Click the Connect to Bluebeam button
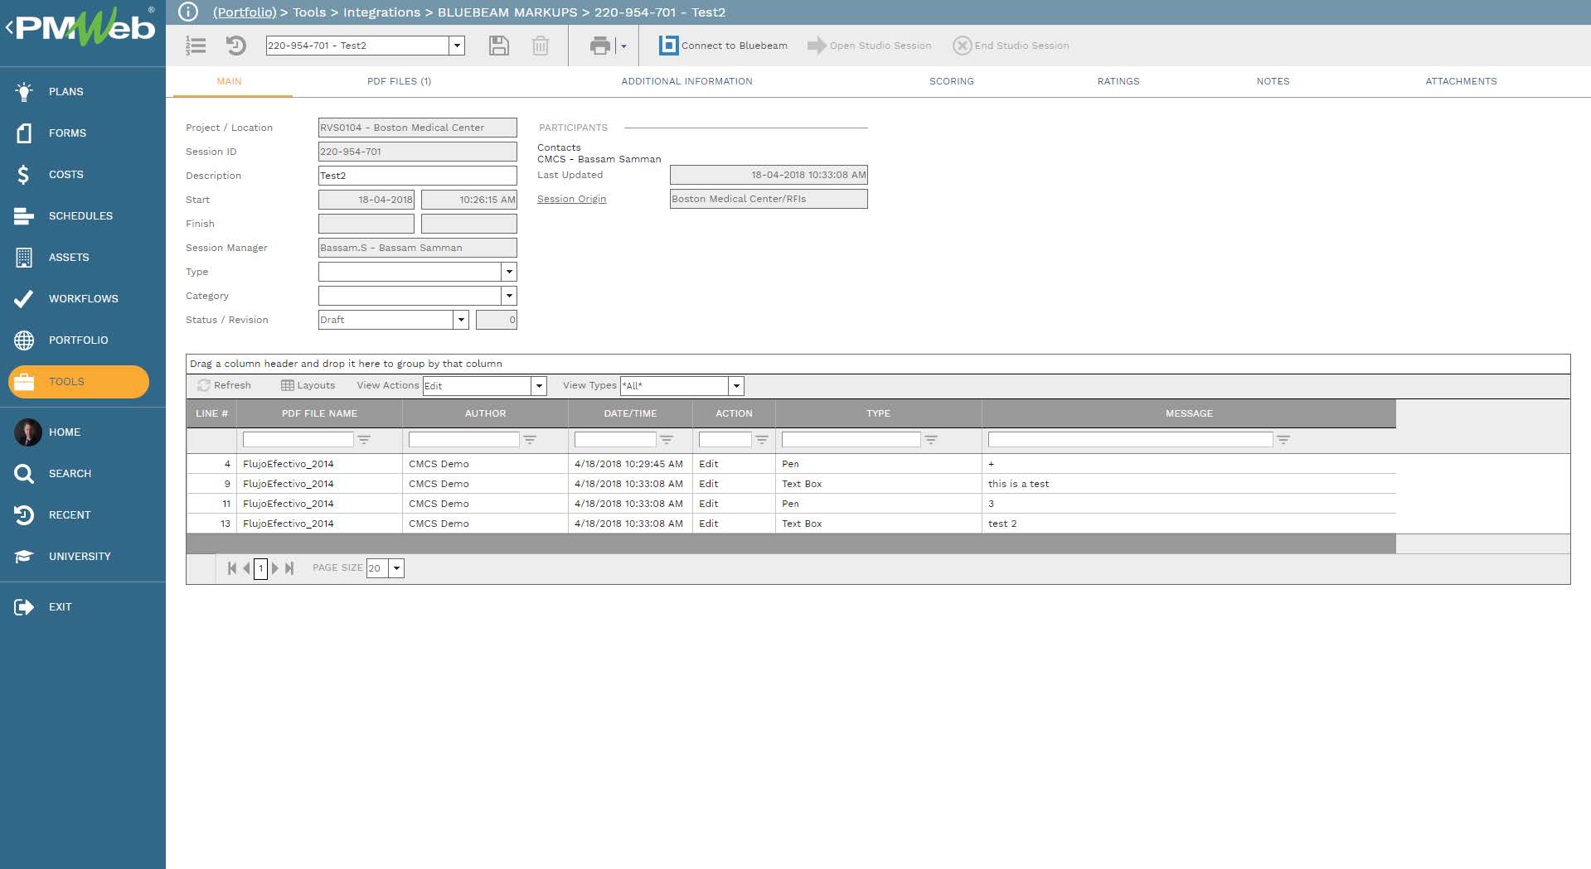Viewport: 1591px width, 869px height. tap(722, 46)
